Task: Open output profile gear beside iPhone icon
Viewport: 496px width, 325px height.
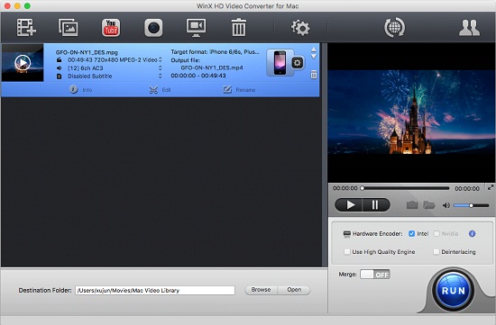Action: [x=297, y=63]
